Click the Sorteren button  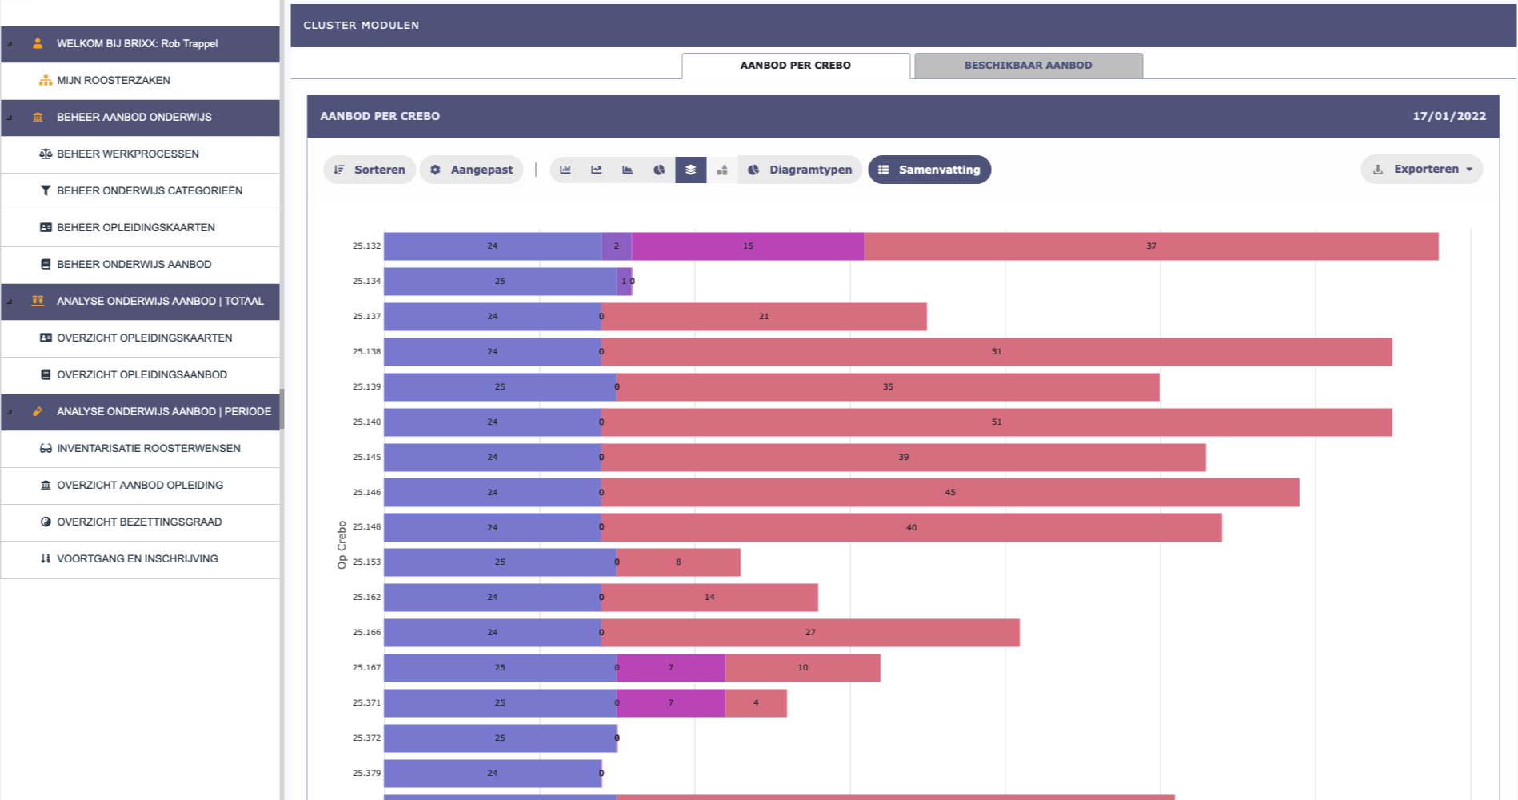click(x=370, y=170)
